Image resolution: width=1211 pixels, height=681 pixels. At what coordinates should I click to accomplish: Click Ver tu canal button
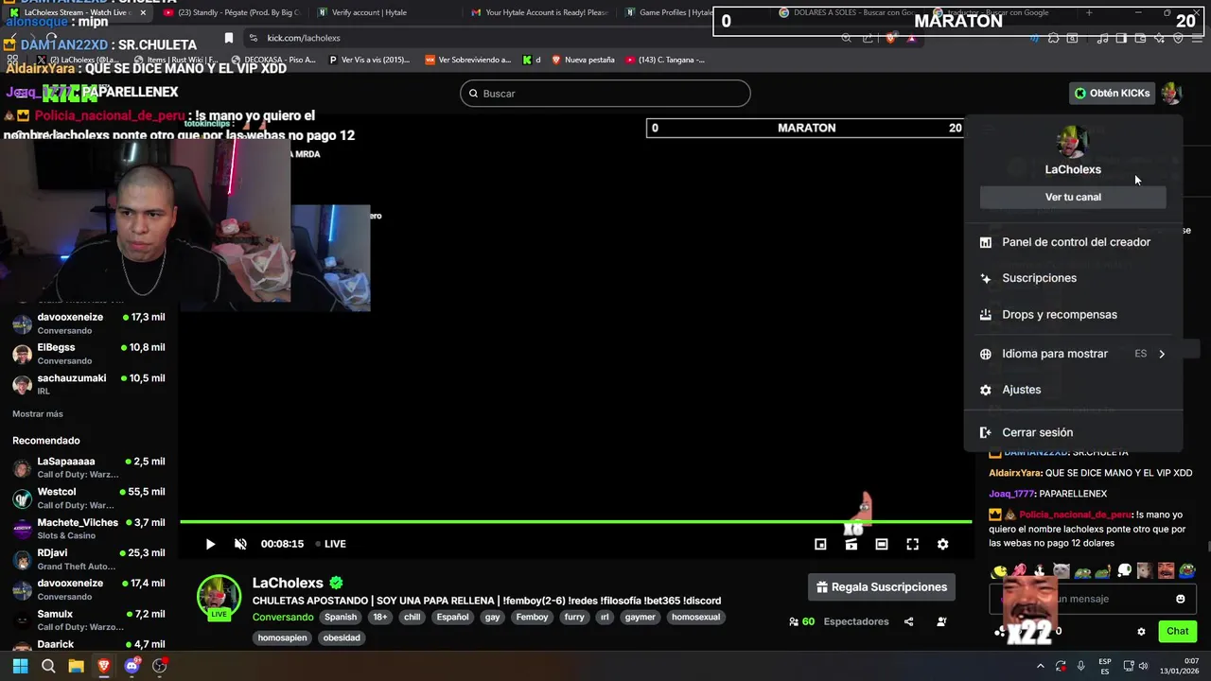(1073, 197)
